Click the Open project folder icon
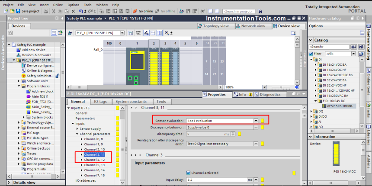 [x=12, y=11]
